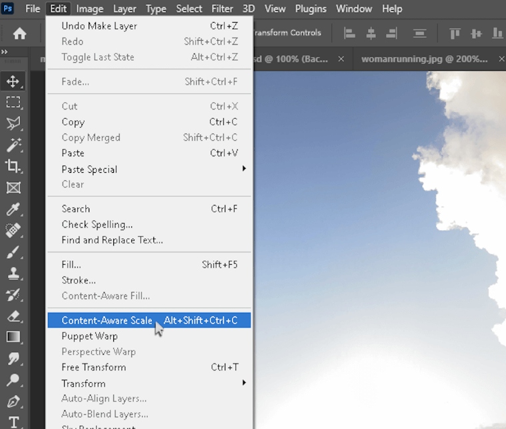Screen dimensions: 506x429
Task: Choose Fill from Edit menu
Action: (149, 265)
